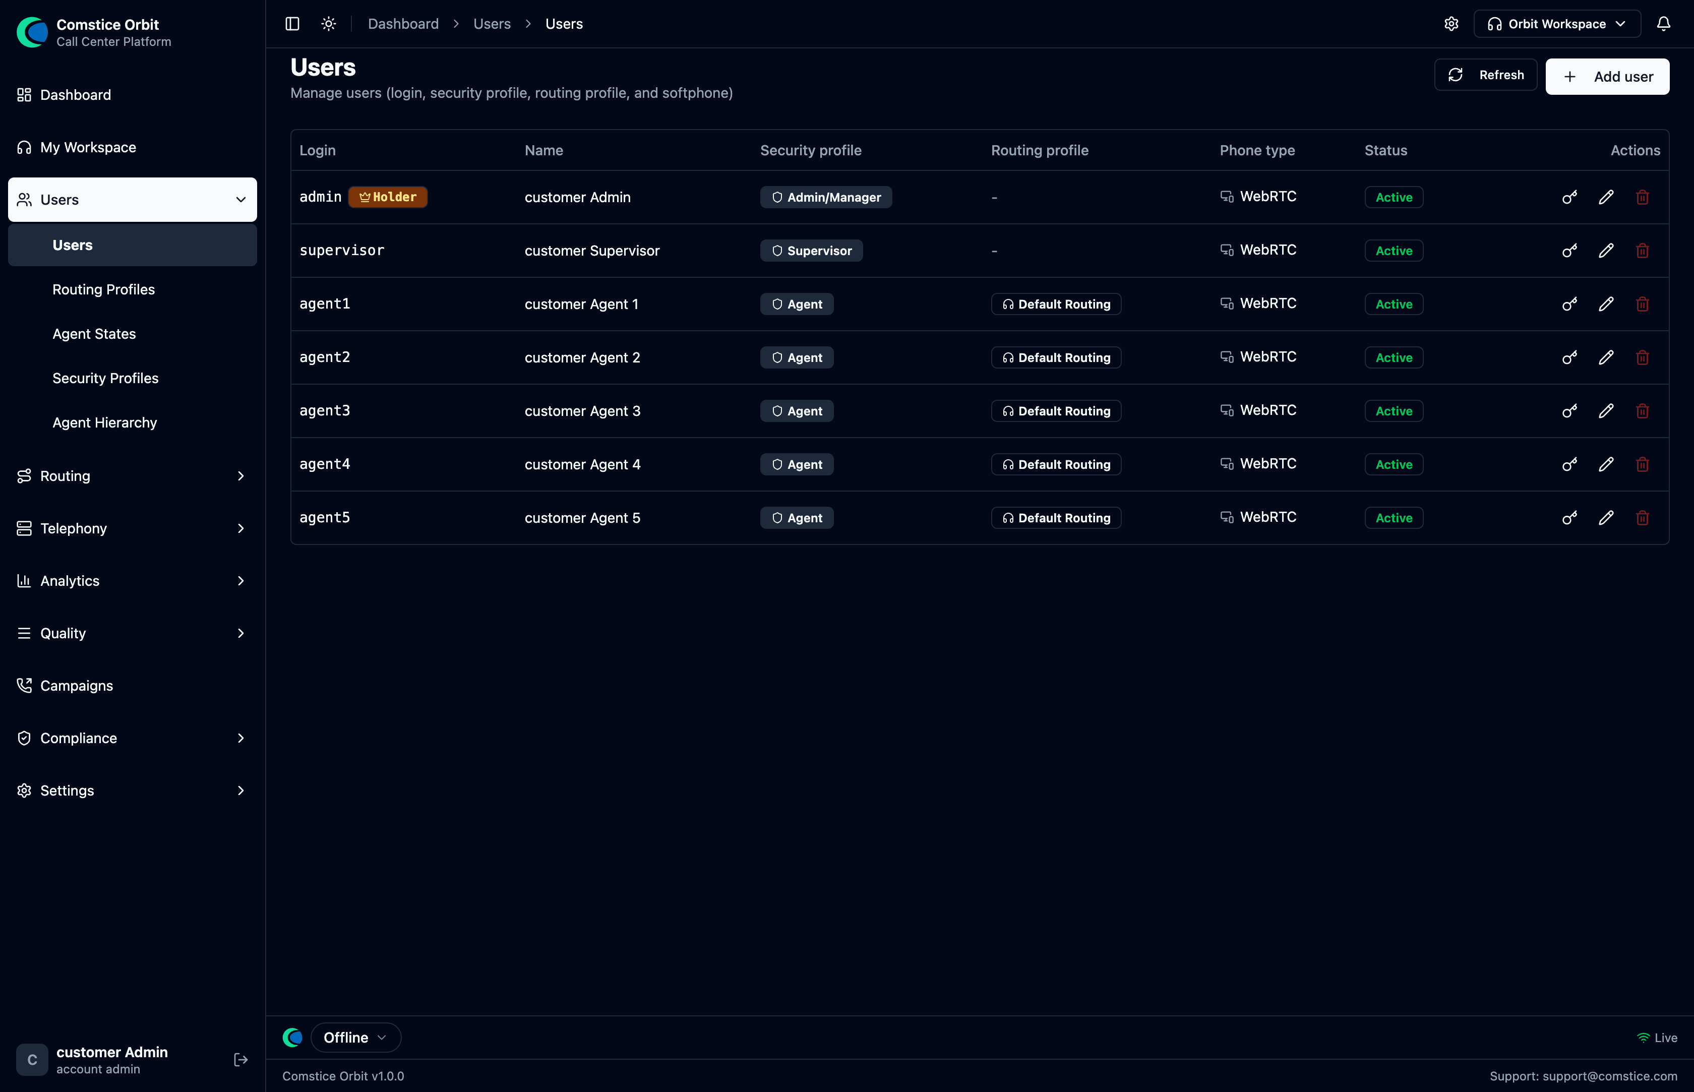Image resolution: width=1694 pixels, height=1092 pixels.
Task: Expand the Analytics sidebar section
Action: pos(133,581)
